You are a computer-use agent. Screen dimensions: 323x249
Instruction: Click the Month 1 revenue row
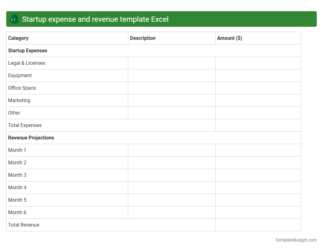click(x=17, y=150)
